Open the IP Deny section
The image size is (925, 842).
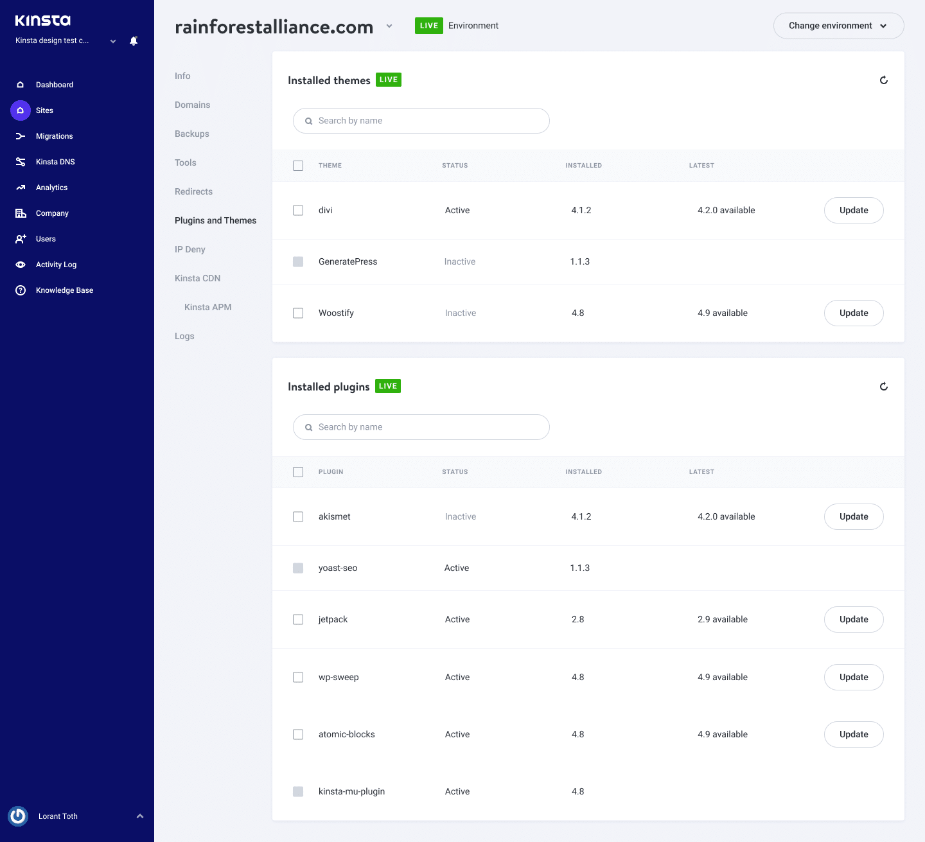(190, 249)
